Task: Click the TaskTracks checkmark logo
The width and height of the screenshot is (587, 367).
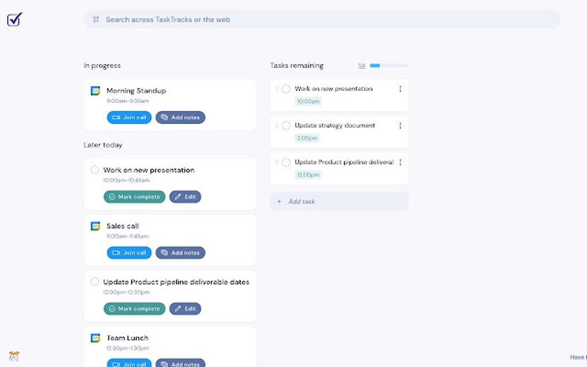Action: pos(13,19)
